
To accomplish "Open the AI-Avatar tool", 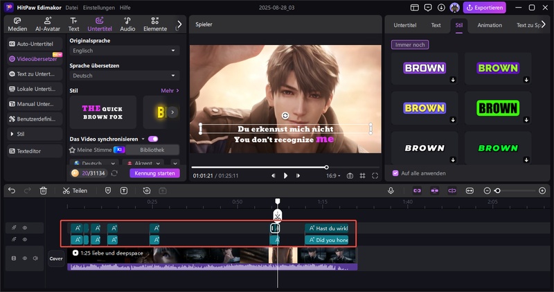I will 47,24.
